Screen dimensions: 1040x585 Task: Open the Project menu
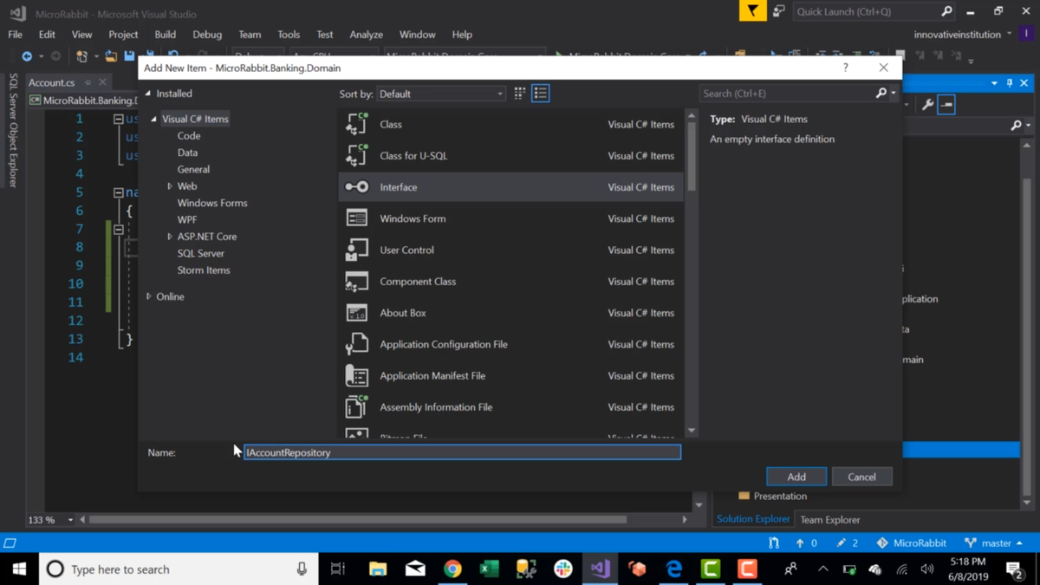click(x=123, y=35)
